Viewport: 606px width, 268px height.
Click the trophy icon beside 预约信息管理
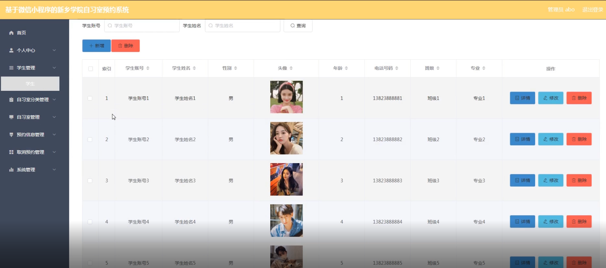(x=12, y=135)
